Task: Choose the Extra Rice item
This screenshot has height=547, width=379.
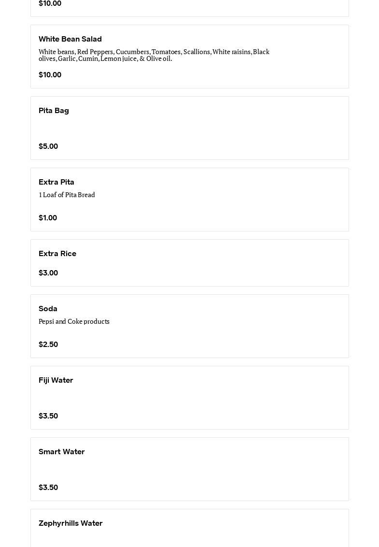Action: [x=57, y=254]
